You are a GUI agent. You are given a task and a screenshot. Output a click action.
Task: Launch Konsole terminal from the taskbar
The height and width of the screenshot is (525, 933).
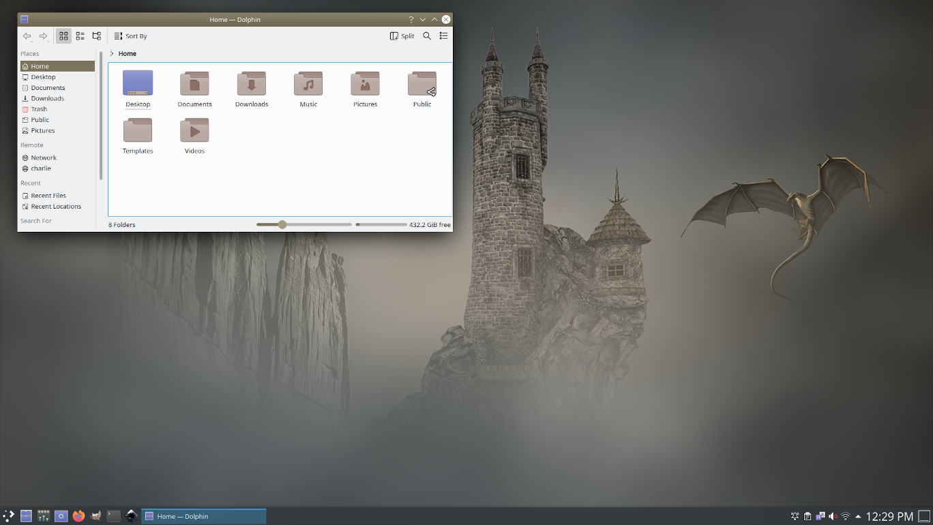[x=114, y=516]
